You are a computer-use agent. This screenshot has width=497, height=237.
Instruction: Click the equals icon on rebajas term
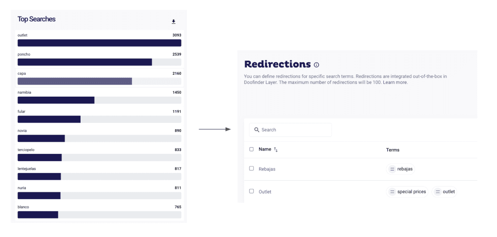point(392,169)
